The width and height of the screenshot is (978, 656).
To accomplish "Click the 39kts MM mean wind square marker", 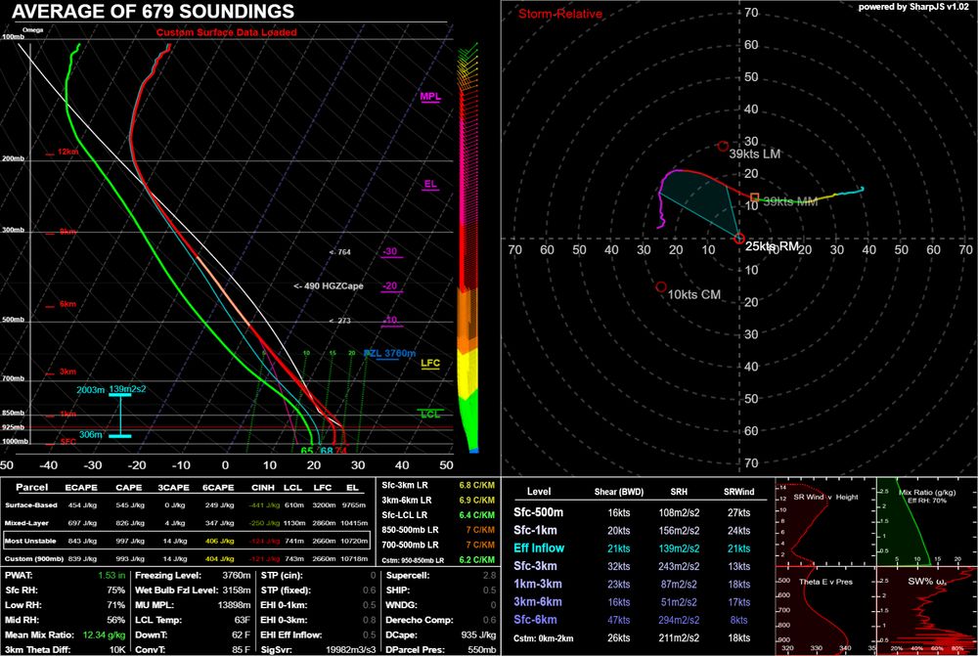I will point(755,197).
